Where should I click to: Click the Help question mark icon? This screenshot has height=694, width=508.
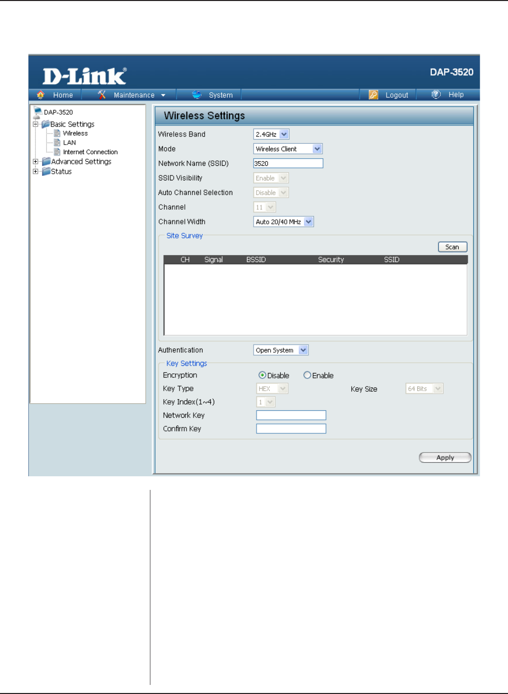[x=436, y=94]
